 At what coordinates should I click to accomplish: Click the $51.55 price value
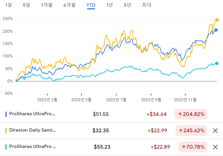[x=101, y=114]
